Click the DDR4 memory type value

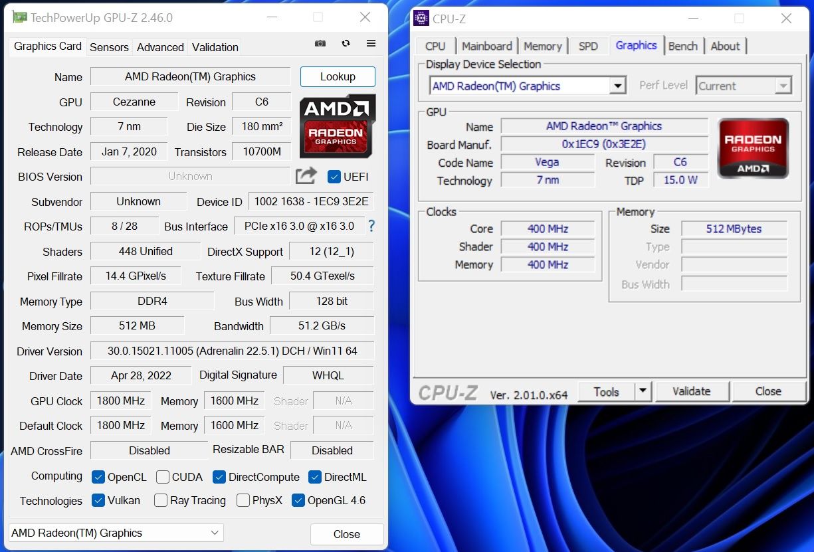(152, 301)
